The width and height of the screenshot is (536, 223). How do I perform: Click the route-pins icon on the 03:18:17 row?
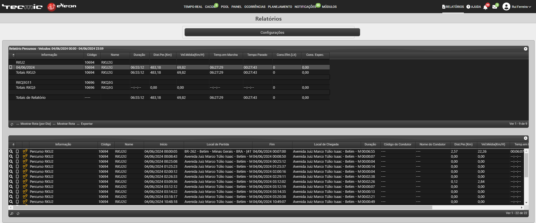tap(25, 197)
